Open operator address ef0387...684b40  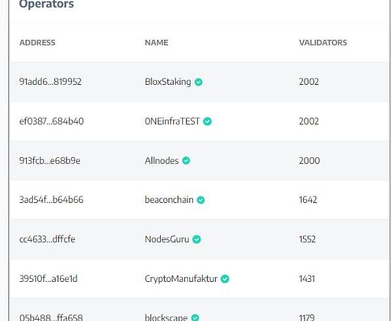coord(52,121)
